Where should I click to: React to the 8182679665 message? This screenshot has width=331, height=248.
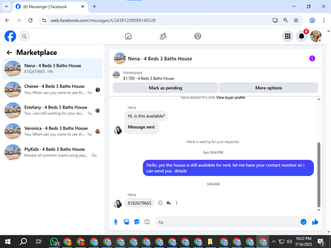click(x=160, y=203)
